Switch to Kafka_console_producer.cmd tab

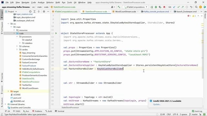click(156, 12)
